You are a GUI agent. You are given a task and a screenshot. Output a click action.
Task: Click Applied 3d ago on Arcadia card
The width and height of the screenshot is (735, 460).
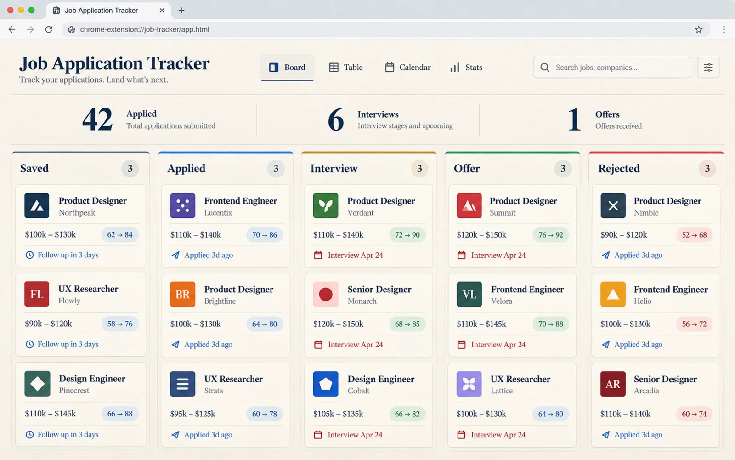pos(632,435)
